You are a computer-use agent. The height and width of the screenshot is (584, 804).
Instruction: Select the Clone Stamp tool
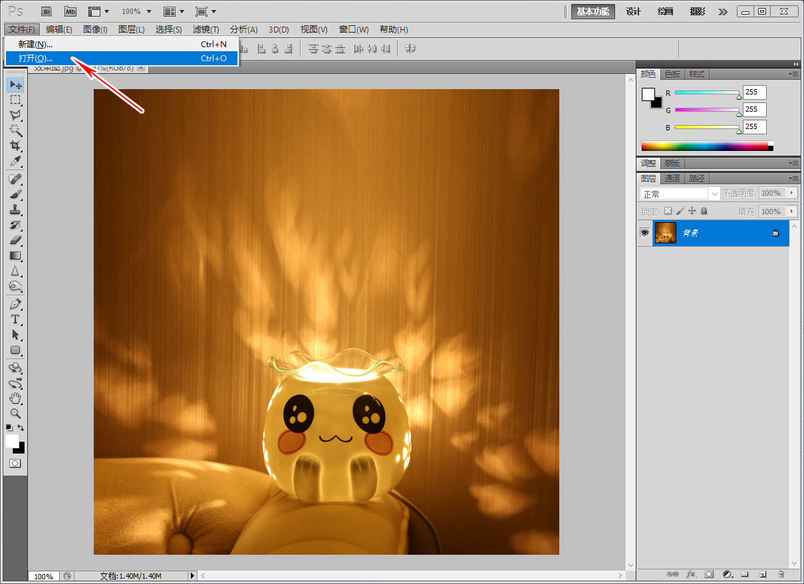(x=16, y=210)
